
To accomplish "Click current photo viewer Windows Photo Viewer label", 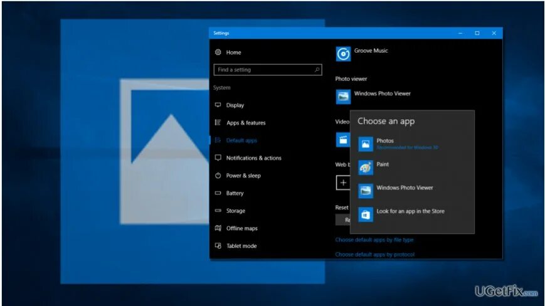I will point(383,93).
